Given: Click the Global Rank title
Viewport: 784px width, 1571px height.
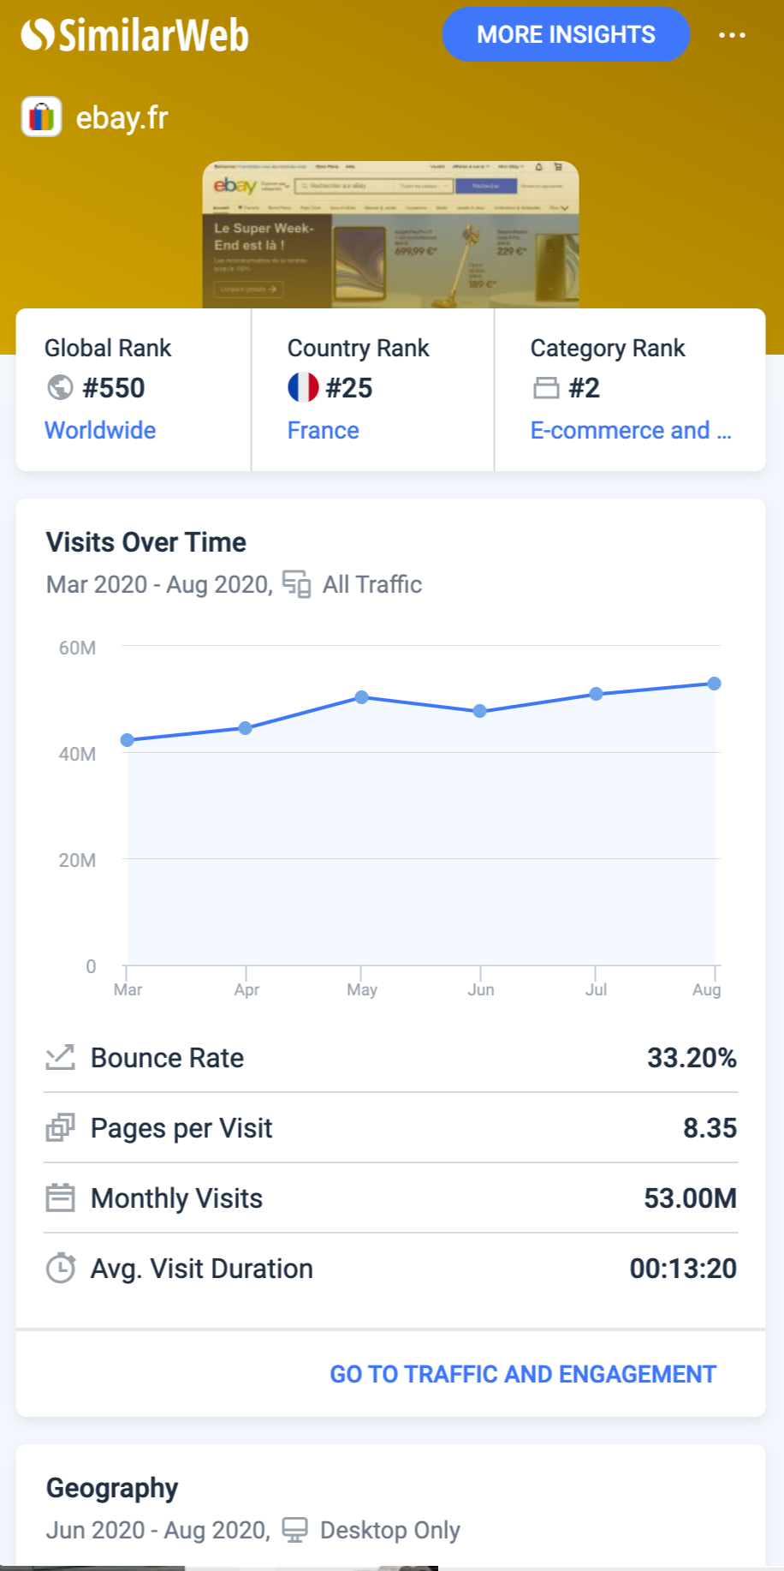Looking at the screenshot, I should (108, 348).
